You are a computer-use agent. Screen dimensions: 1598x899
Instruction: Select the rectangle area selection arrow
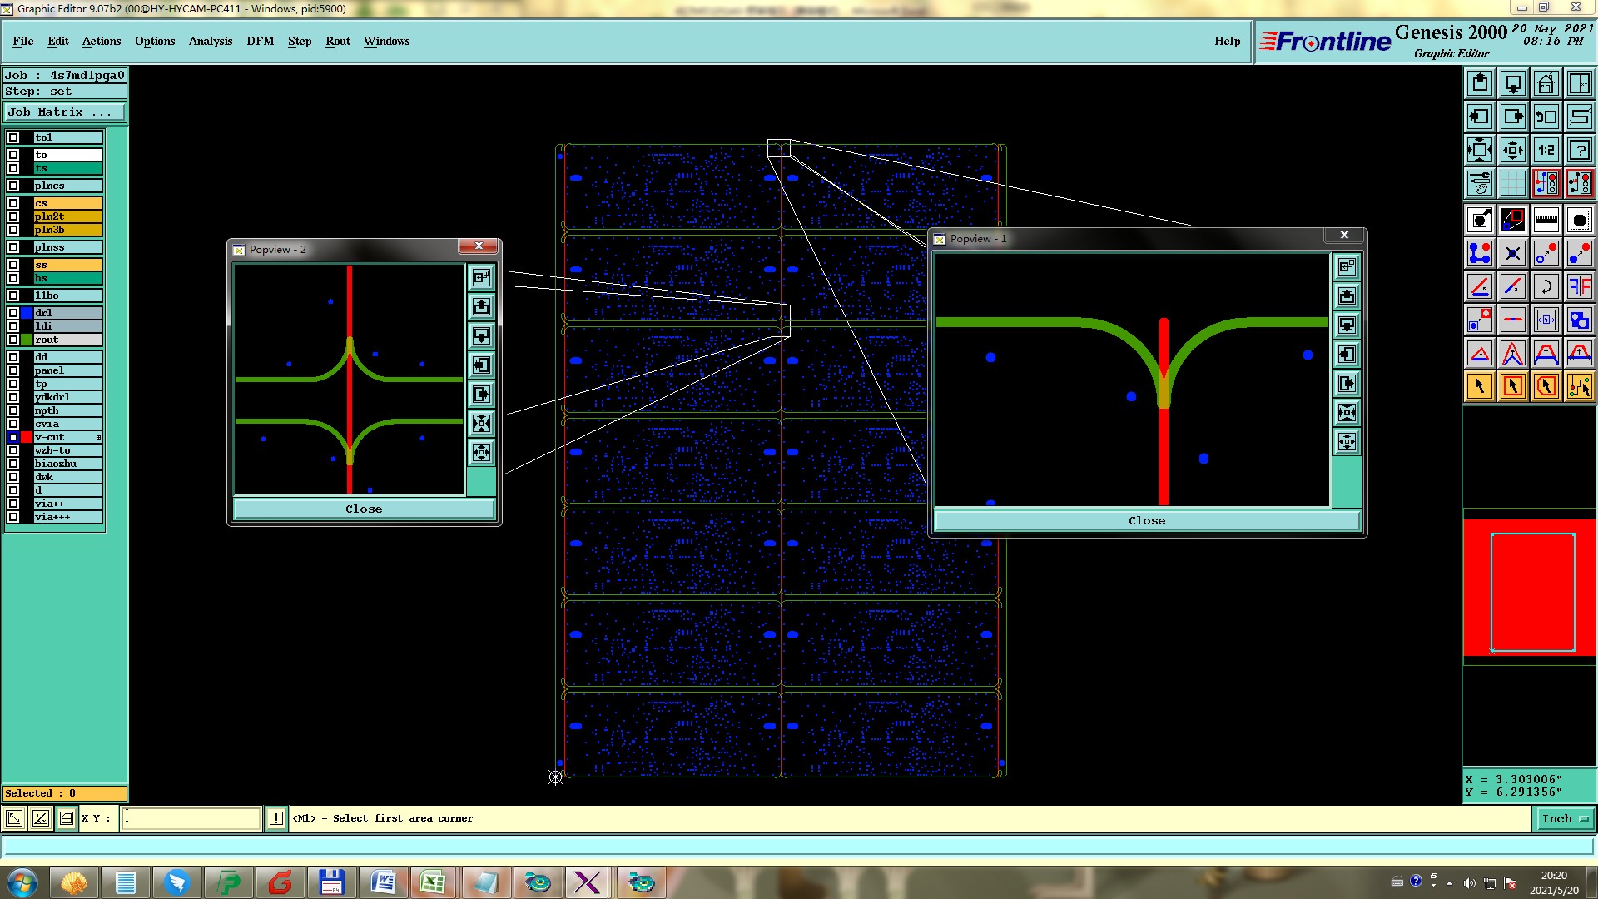coord(1512,386)
